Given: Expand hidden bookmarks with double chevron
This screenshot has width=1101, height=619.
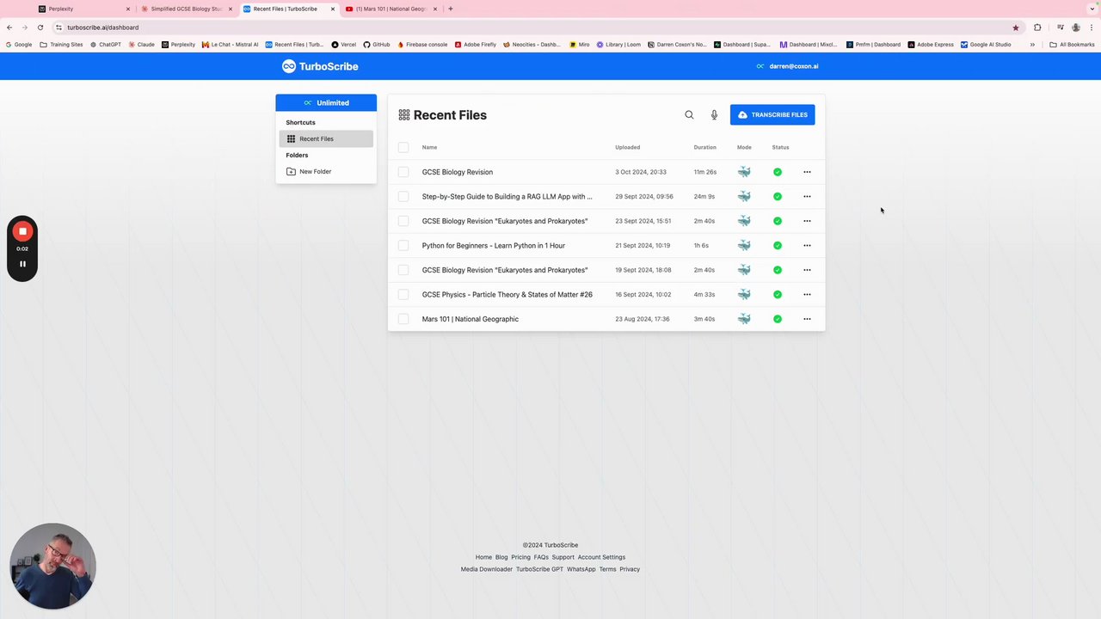Looking at the screenshot, I should (1032, 45).
